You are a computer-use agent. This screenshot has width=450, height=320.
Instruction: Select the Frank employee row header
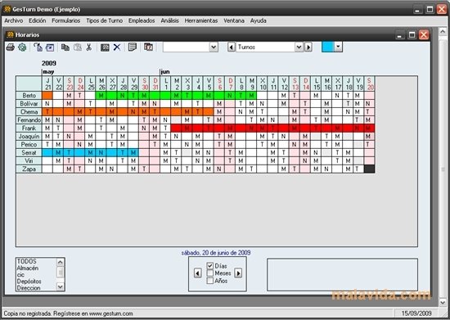click(x=29, y=128)
